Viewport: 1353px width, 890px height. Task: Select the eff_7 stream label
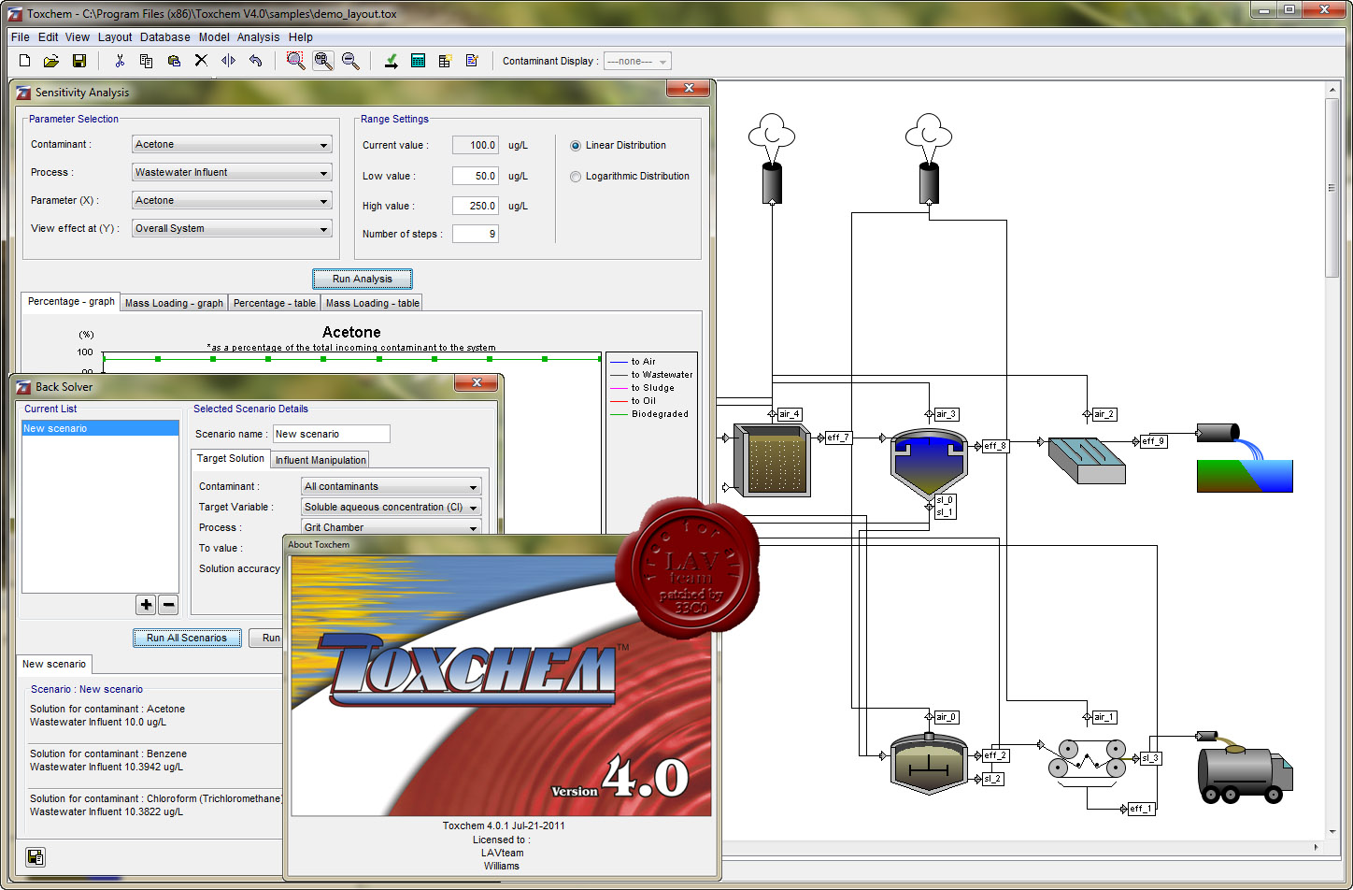point(838,438)
